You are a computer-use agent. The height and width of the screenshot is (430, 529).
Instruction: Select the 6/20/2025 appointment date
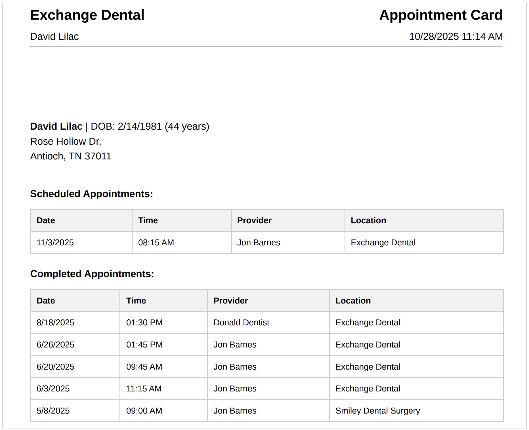(55, 367)
